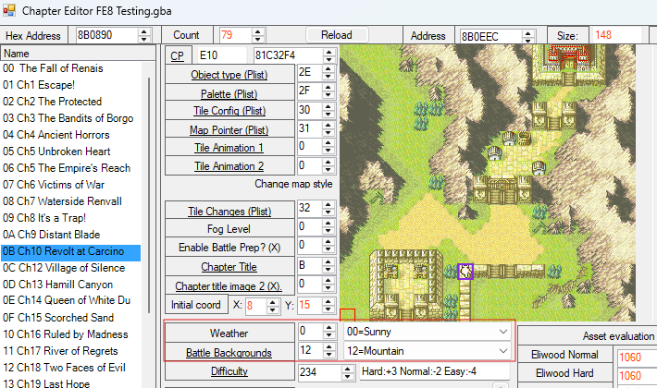
Task: Click the Battle Backgrounds 12 spinner arrows
Action: tap(329, 350)
